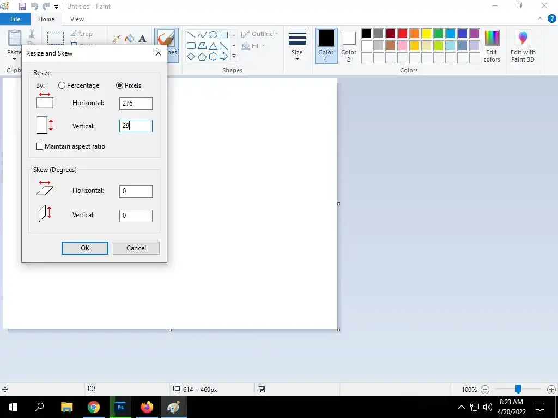This screenshot has height=418, width=558.
Task: Open Firefox from taskbar
Action: (x=147, y=407)
